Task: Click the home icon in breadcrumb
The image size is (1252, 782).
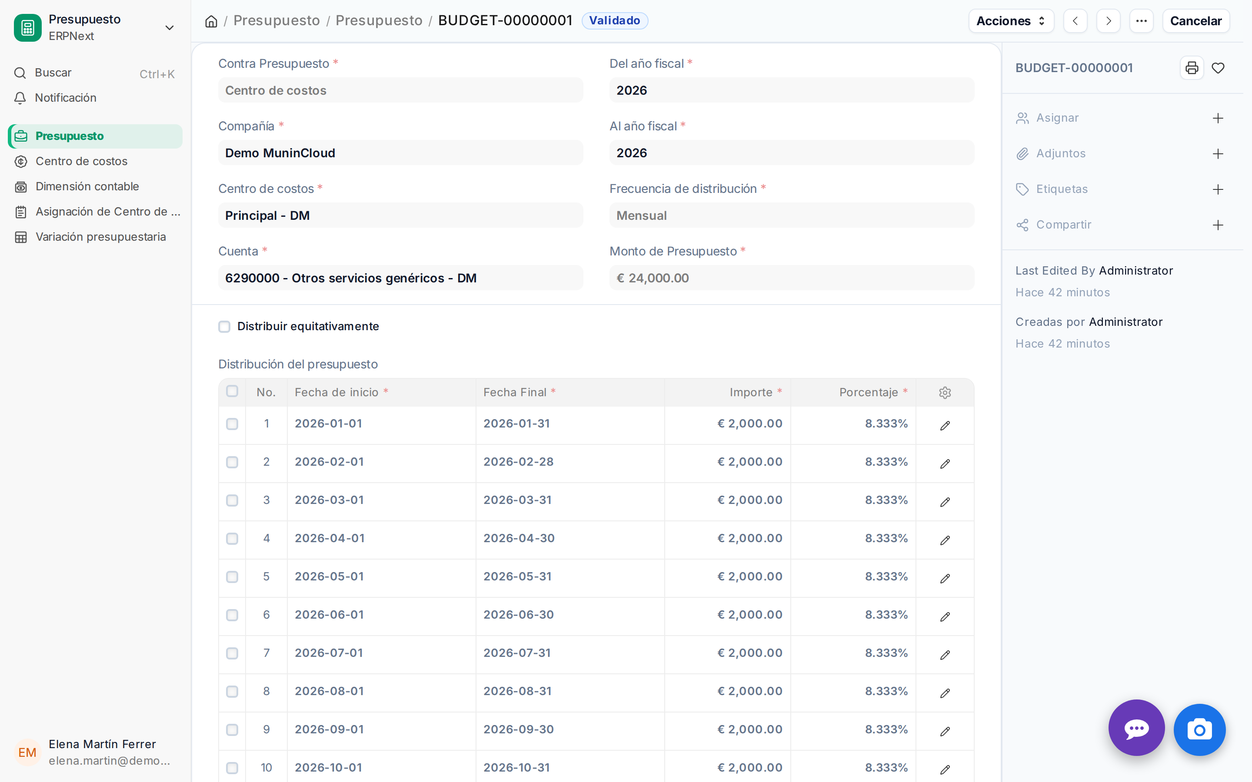Action: (211, 21)
